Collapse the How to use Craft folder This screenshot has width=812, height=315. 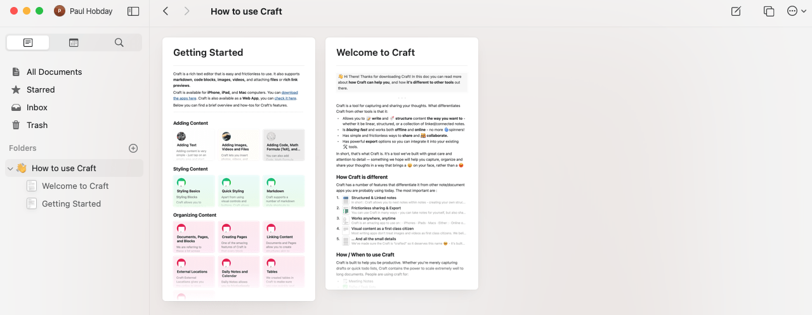10,168
